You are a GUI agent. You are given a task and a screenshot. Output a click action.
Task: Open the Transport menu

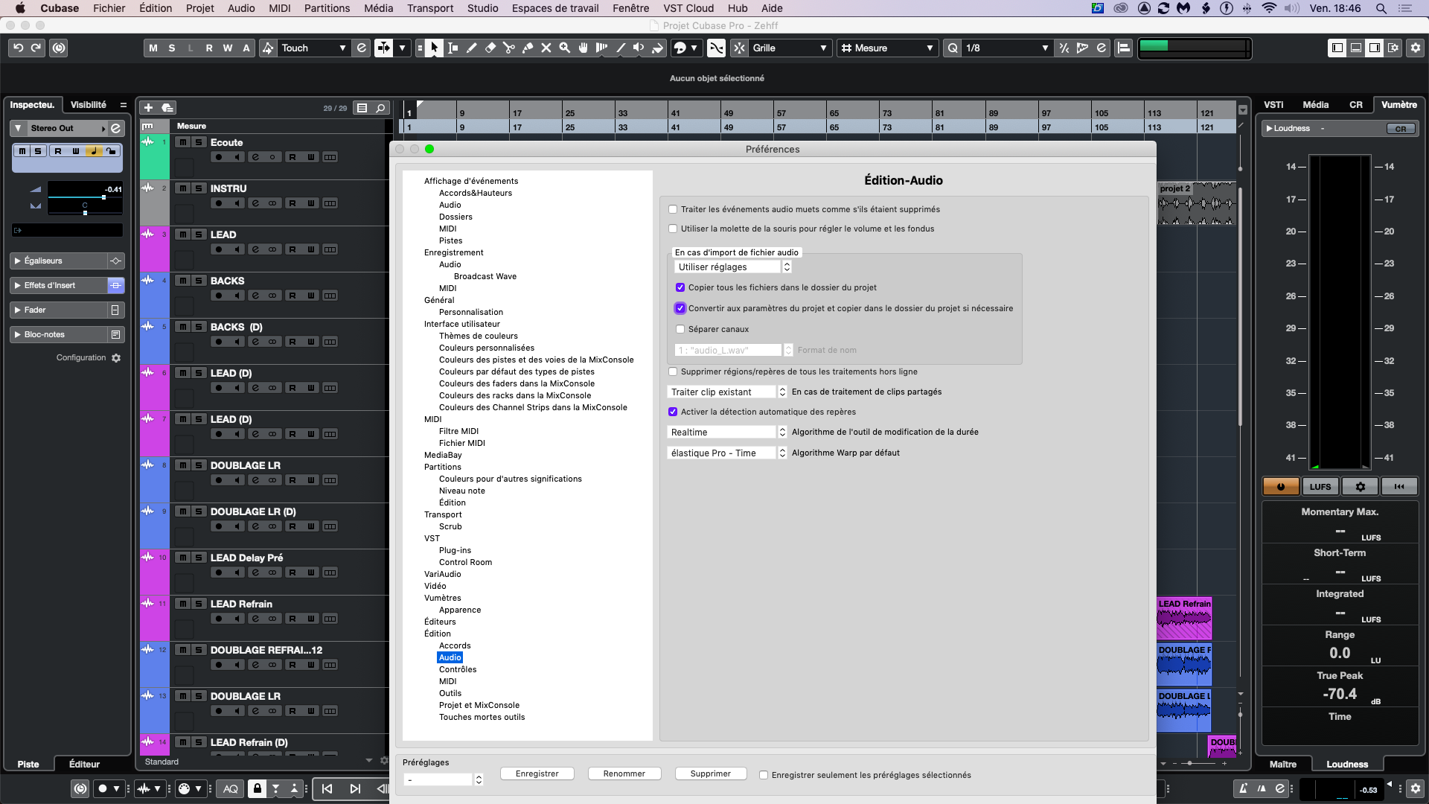[430, 8]
